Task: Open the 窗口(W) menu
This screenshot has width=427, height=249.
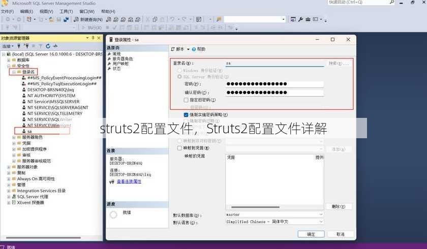Action: [x=87, y=11]
